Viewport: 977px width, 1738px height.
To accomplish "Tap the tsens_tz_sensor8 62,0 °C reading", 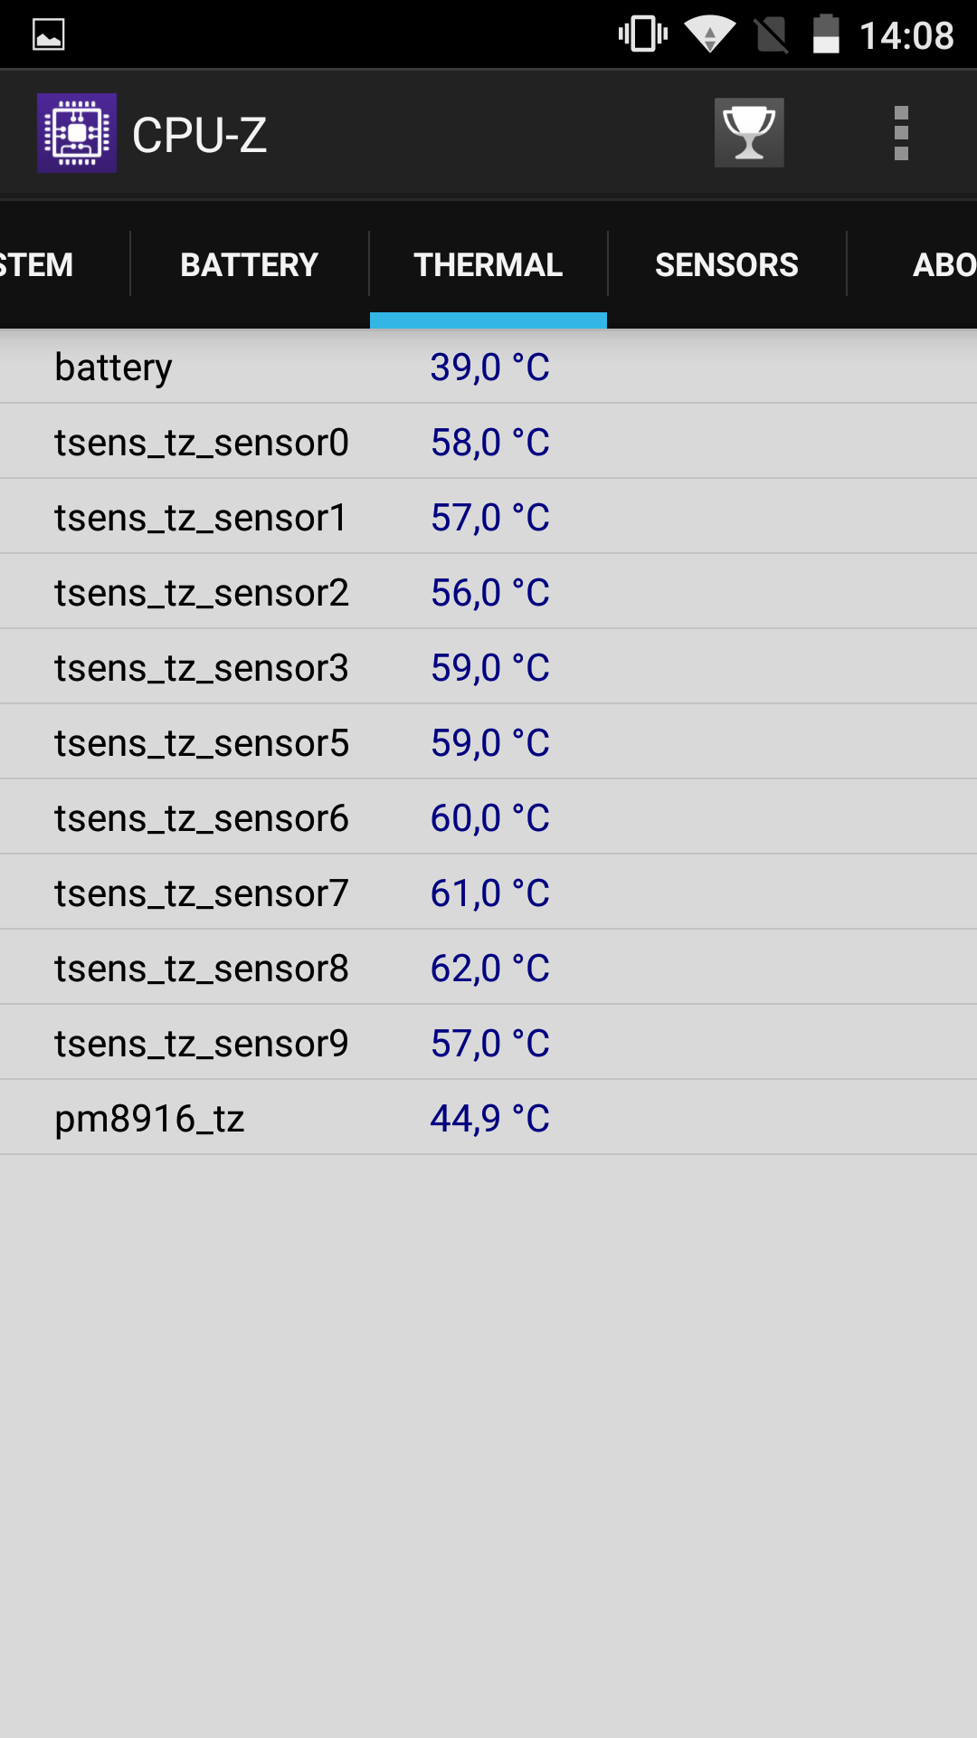I will 490,969.
